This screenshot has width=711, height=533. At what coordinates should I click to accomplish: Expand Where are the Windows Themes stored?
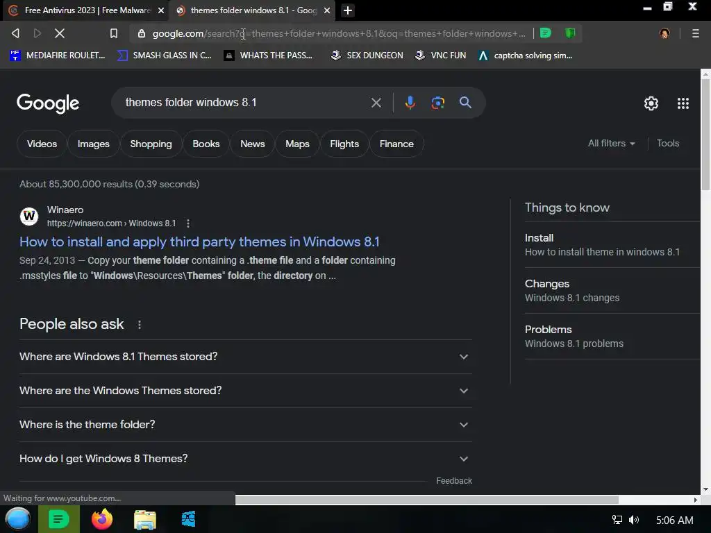pyautogui.click(x=245, y=391)
